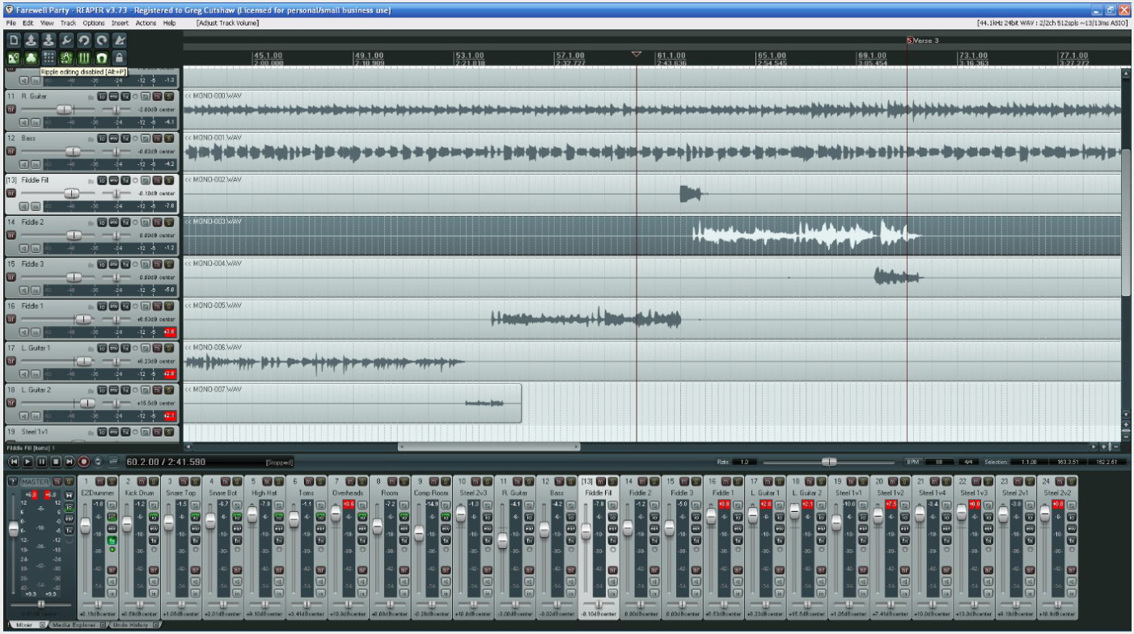Click the Redo arrow toolbar icon
The image size is (1134, 634).
[x=102, y=40]
